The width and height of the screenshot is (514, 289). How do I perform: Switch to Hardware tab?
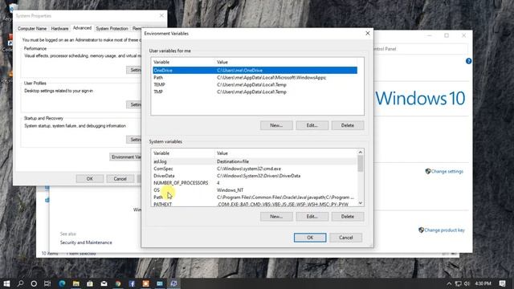[59, 29]
